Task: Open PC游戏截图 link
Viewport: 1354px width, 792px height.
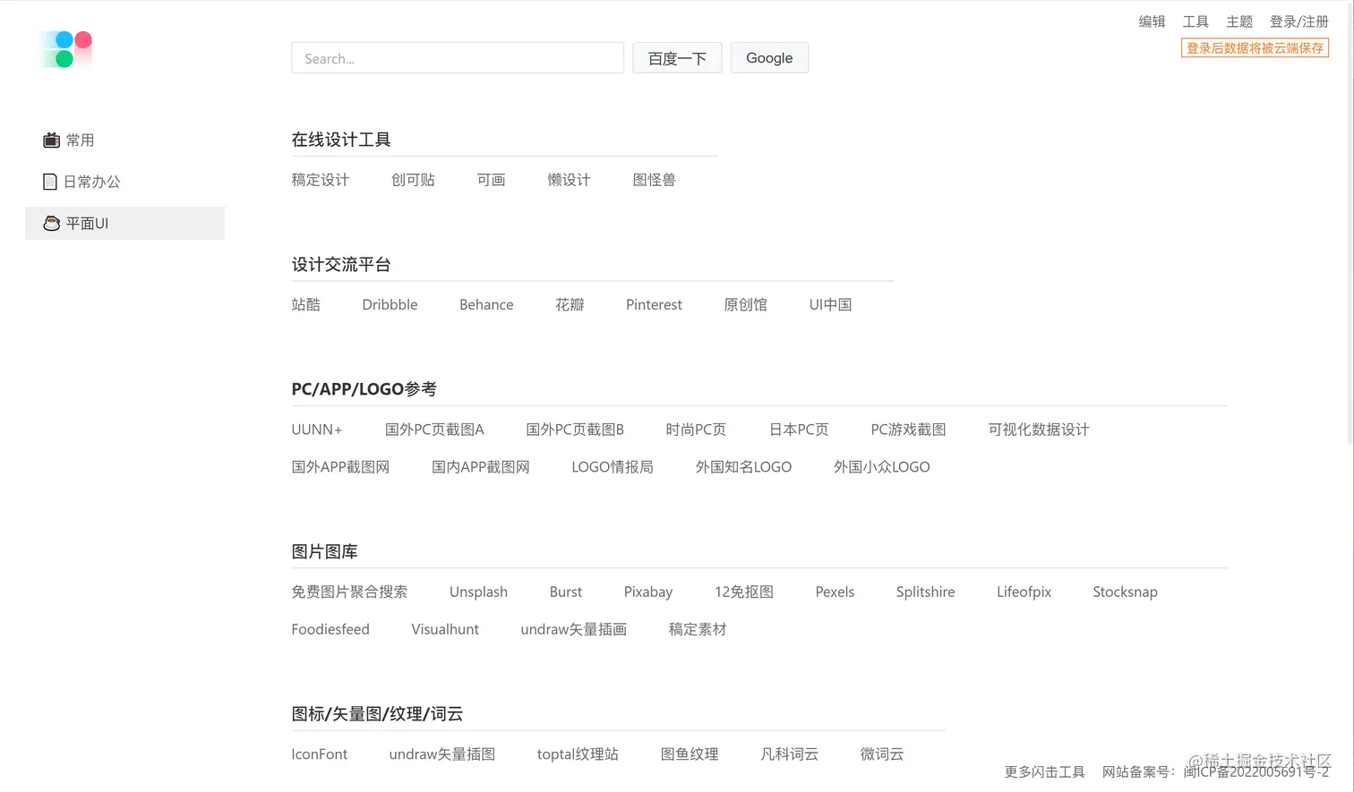Action: click(x=908, y=430)
